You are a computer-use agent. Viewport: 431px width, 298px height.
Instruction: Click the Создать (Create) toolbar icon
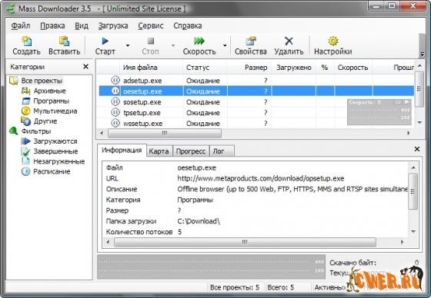coord(27,41)
